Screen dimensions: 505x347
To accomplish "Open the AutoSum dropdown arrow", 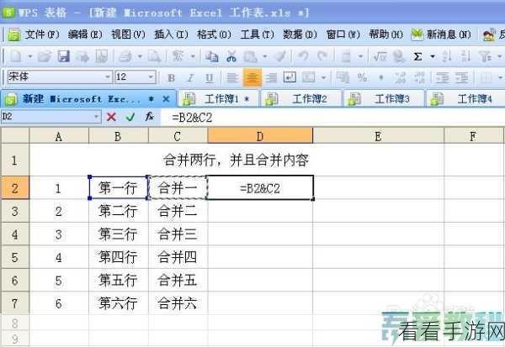I will click(x=433, y=57).
